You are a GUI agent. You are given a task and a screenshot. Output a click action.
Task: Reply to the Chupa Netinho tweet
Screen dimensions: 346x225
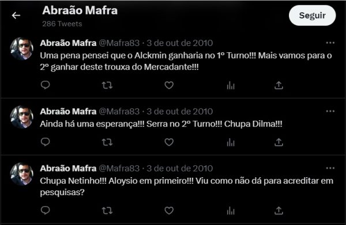coord(46,211)
